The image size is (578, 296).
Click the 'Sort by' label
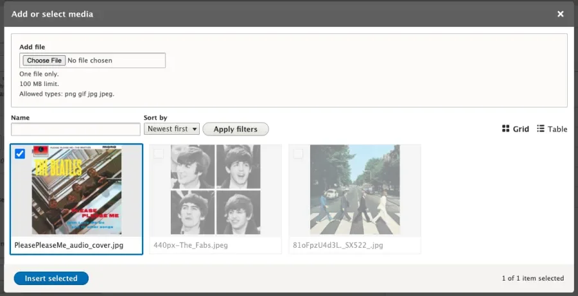tap(155, 118)
